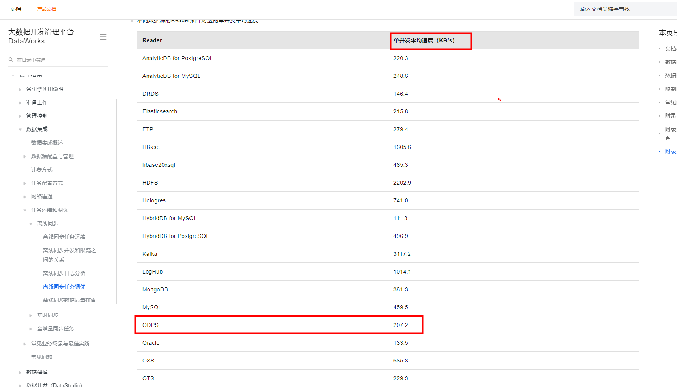Click the ODPS reader cell
The height and width of the screenshot is (387, 677).
pos(263,325)
